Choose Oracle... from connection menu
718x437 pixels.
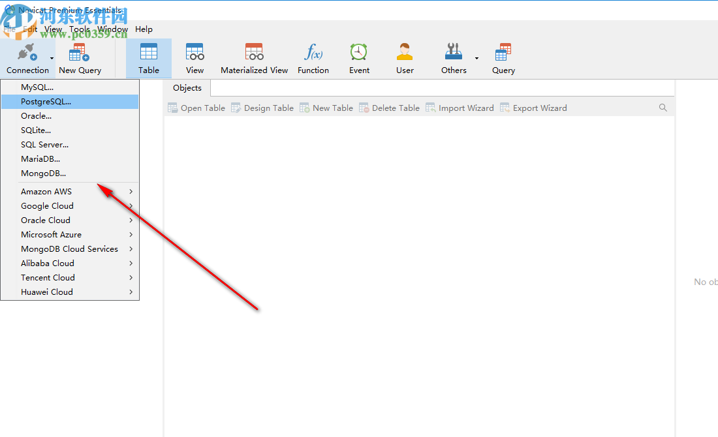coord(70,115)
